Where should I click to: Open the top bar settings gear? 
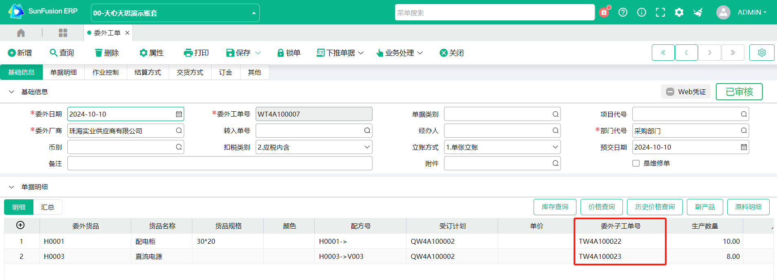tap(679, 12)
